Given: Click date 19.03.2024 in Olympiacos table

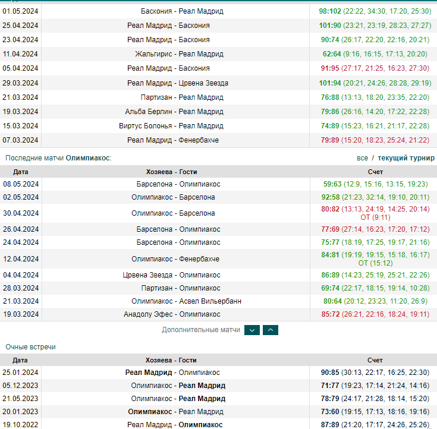Looking at the screenshot, I should click(x=21, y=314).
